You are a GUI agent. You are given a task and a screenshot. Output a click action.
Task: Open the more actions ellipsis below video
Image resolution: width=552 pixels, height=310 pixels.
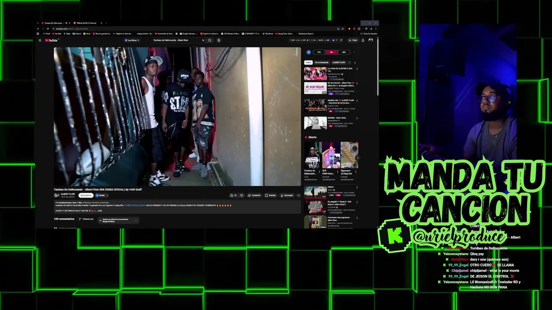point(298,195)
